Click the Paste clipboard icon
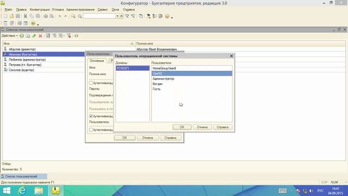 coord(38,16)
